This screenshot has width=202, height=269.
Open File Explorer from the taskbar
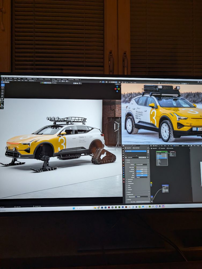pyautogui.click(x=95, y=208)
